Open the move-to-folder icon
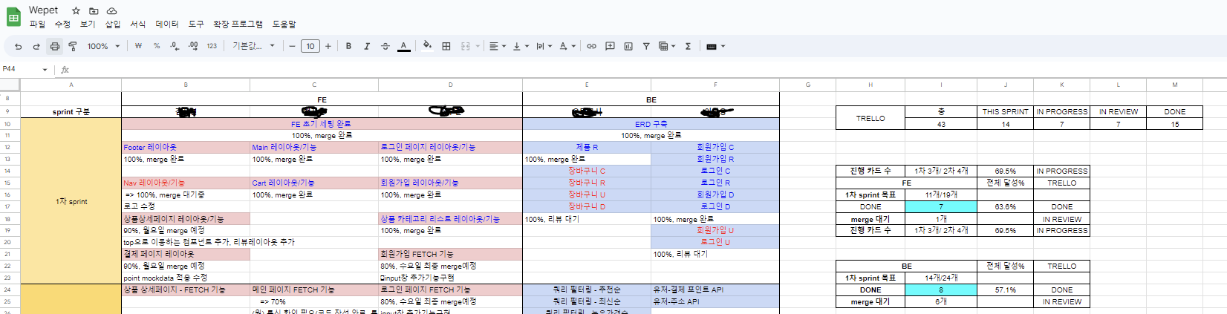 tap(94, 11)
